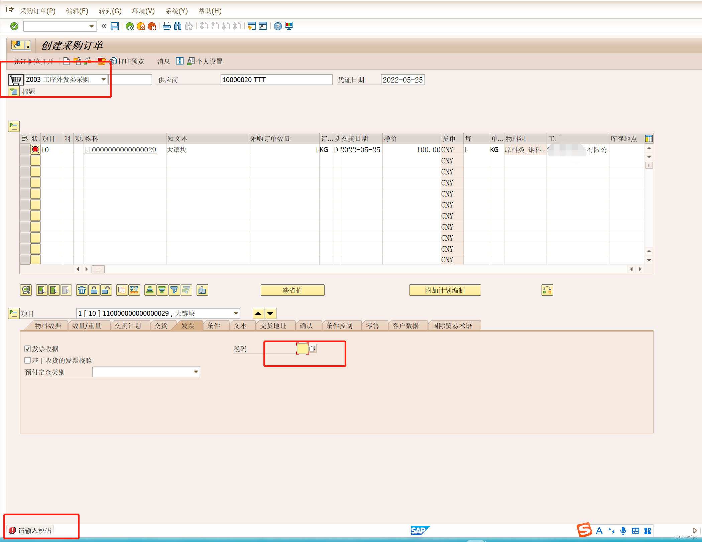This screenshot has height=542, width=702.
Task: Click the 税码 tax code input field
Action: click(x=302, y=349)
